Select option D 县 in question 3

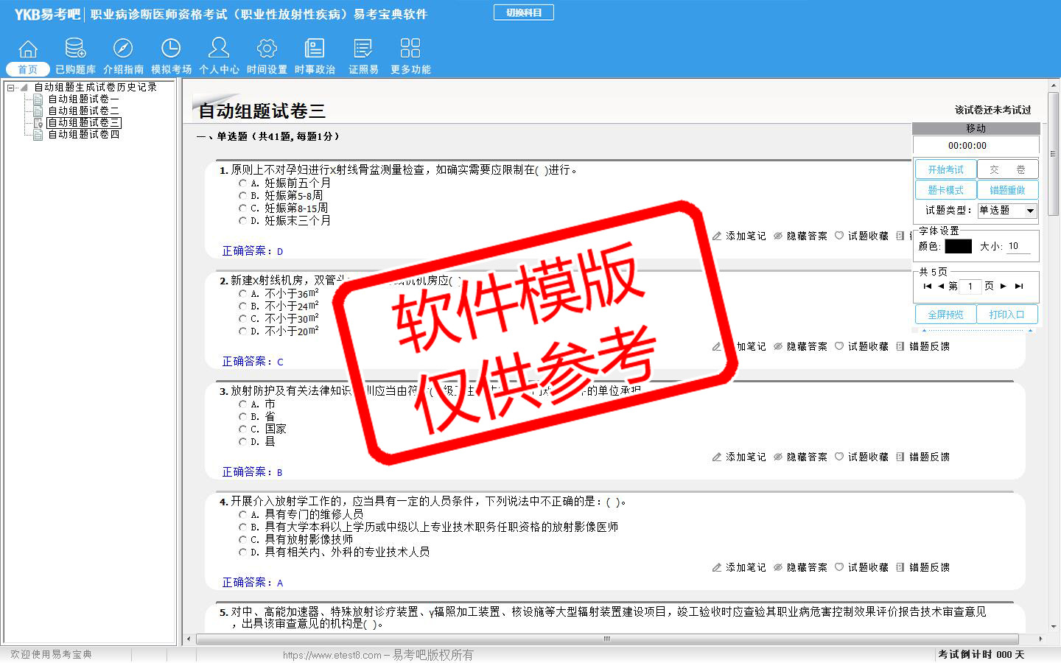coord(242,441)
